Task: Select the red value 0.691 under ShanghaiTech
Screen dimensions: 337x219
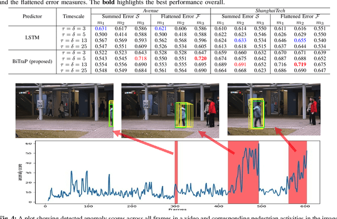Action: coord(240,64)
